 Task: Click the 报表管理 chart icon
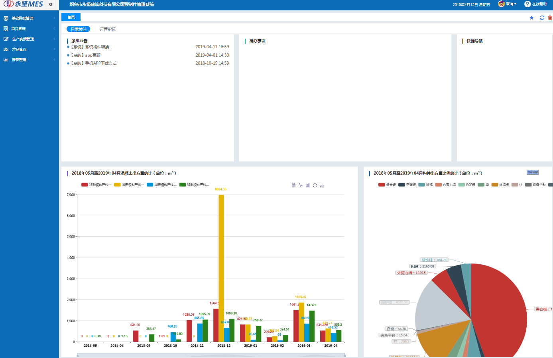[6, 60]
